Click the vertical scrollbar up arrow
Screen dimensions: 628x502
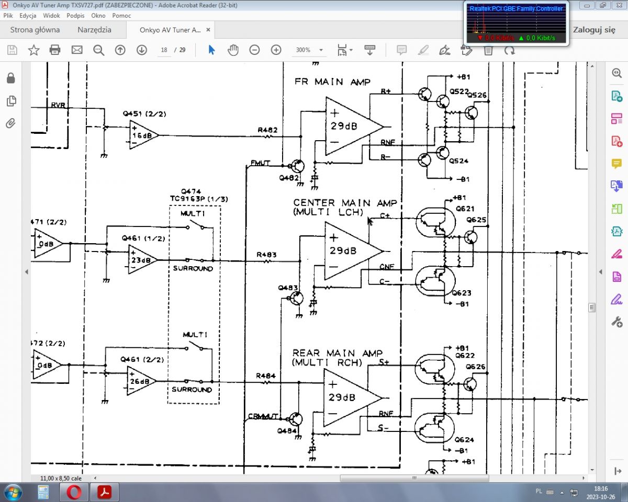pyautogui.click(x=592, y=66)
